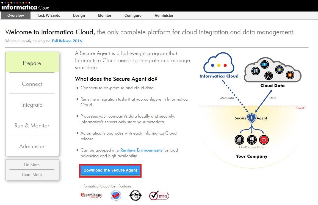Click 'A Secure Agent is a lightweight program' intro

point(132,61)
